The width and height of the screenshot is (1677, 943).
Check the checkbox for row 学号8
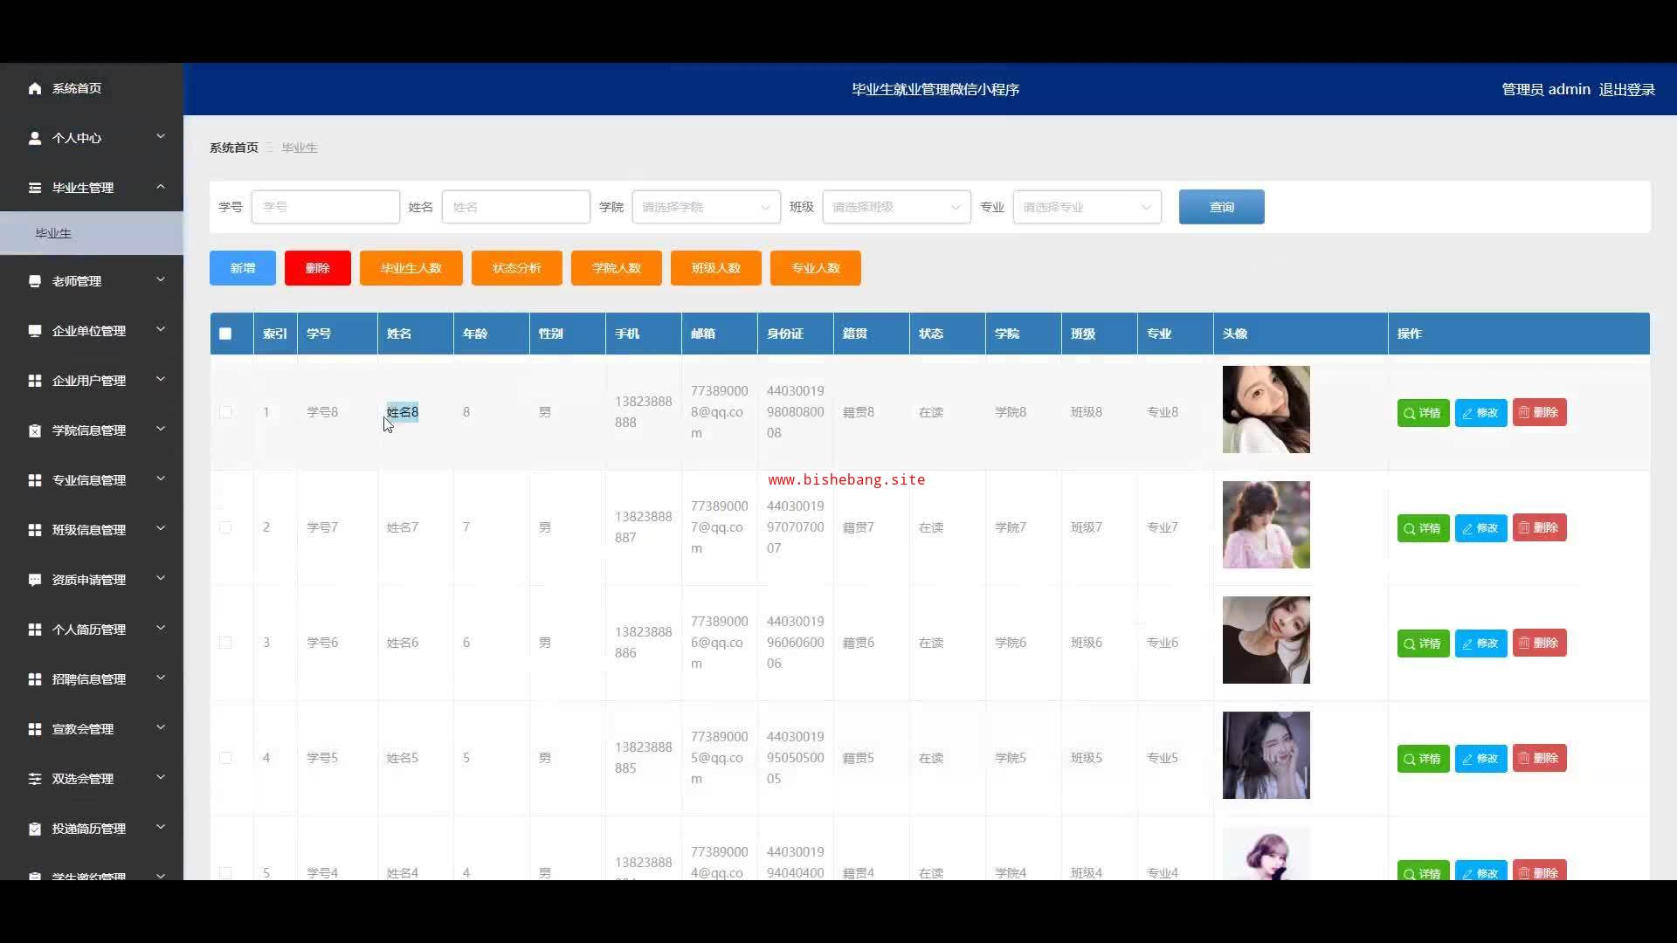pos(225,412)
